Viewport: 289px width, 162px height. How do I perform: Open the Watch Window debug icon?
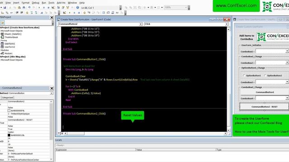click(112, 13)
